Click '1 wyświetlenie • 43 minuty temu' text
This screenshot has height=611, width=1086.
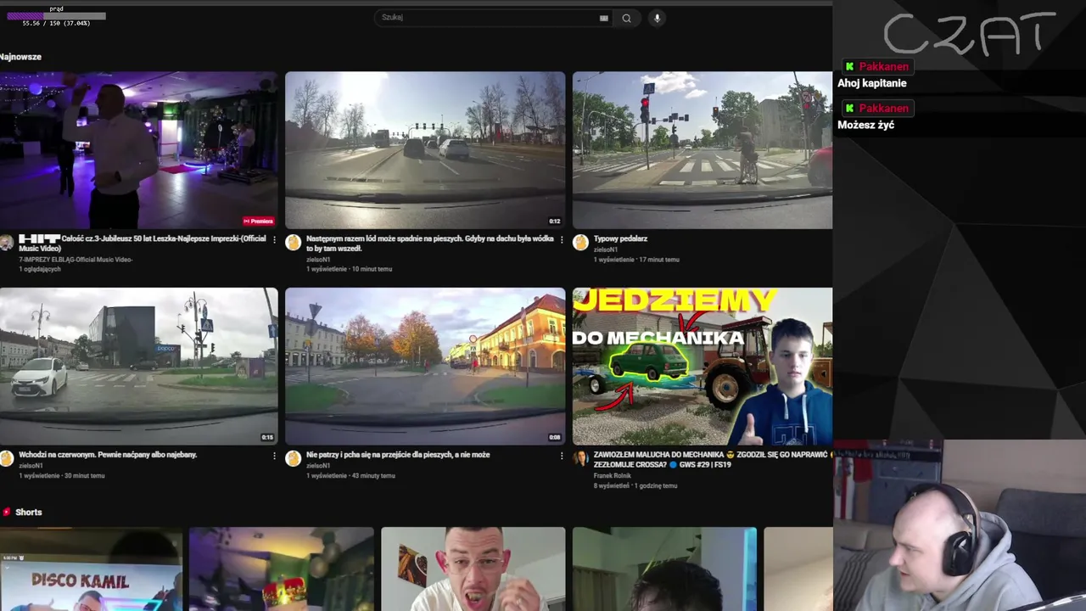coord(350,475)
